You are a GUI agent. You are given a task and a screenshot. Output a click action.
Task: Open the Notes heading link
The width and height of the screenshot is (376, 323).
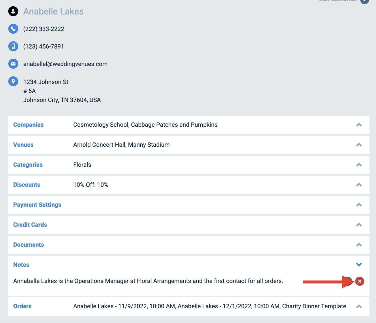[21, 265]
